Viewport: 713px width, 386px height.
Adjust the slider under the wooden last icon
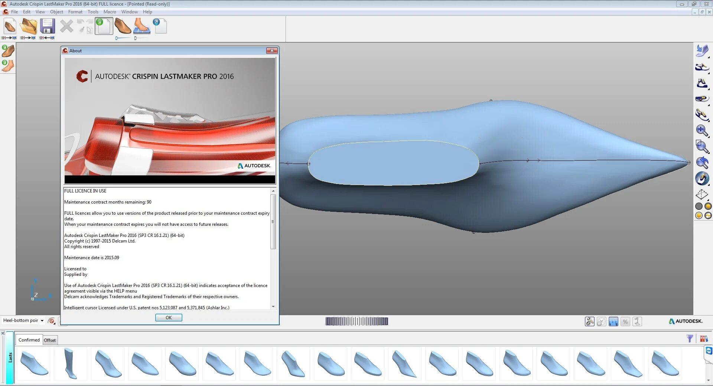pyautogui.click(x=123, y=38)
